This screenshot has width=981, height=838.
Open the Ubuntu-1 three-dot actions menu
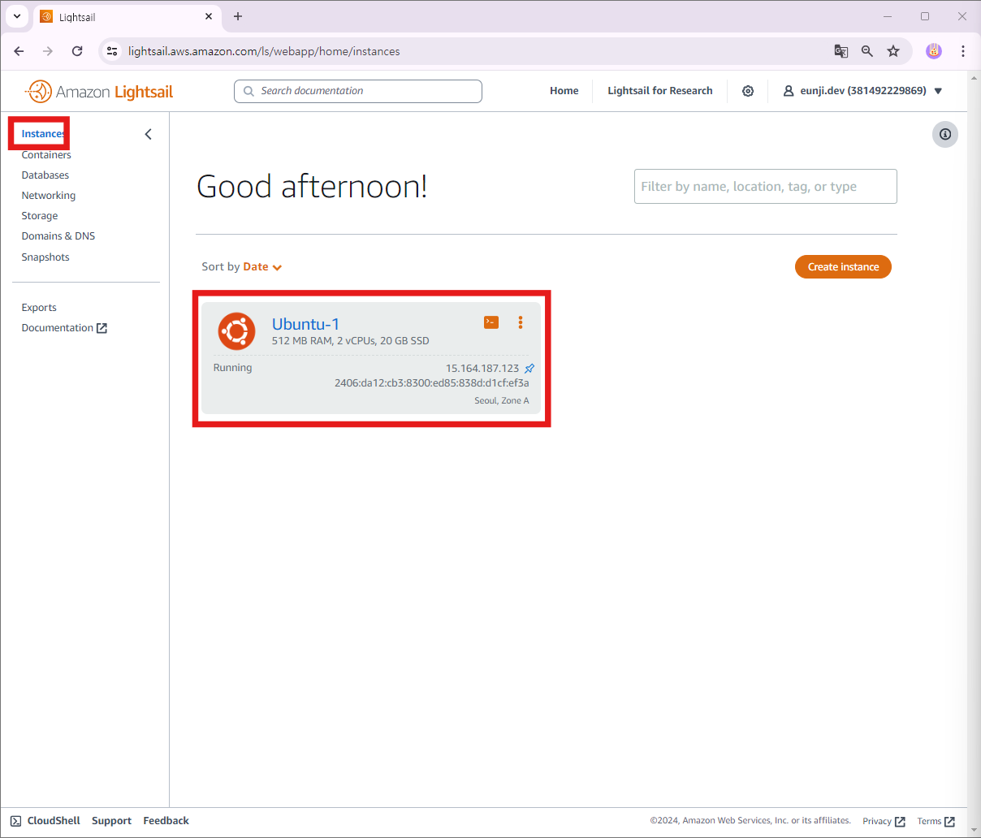pyautogui.click(x=521, y=322)
